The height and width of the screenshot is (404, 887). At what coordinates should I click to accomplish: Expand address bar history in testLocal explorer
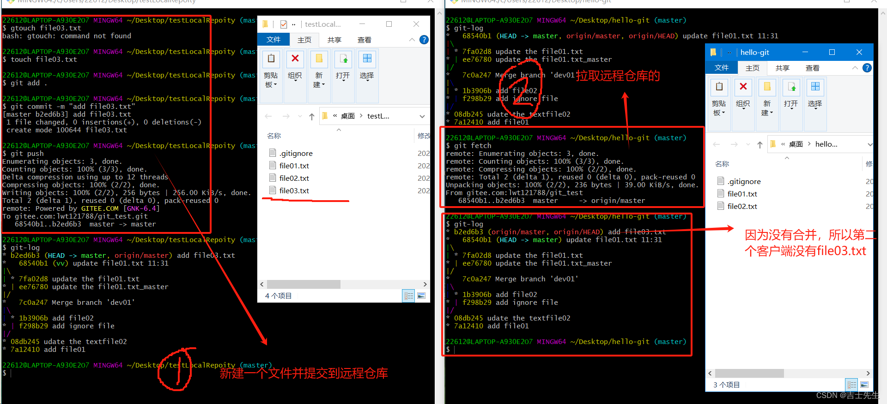(x=422, y=116)
